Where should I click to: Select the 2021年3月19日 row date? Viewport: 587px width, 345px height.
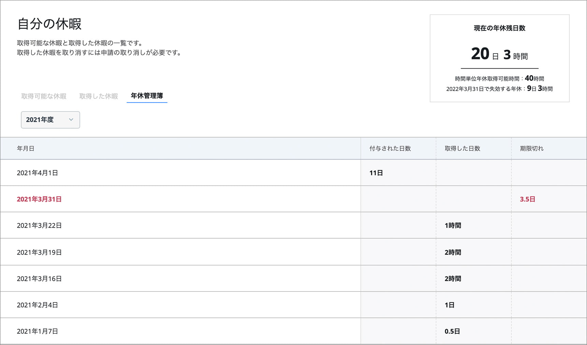(x=39, y=253)
